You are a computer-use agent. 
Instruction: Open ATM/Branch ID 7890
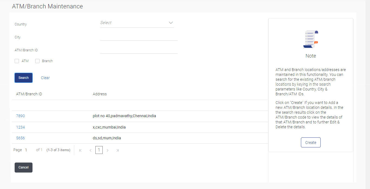click(20, 116)
